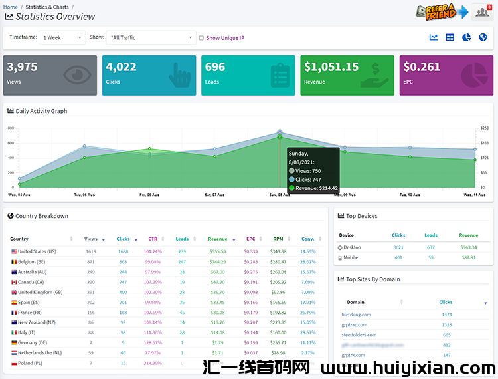Open the Timeframe 1 Week dropdown
The height and width of the screenshot is (379, 498).
pyautogui.click(x=62, y=37)
